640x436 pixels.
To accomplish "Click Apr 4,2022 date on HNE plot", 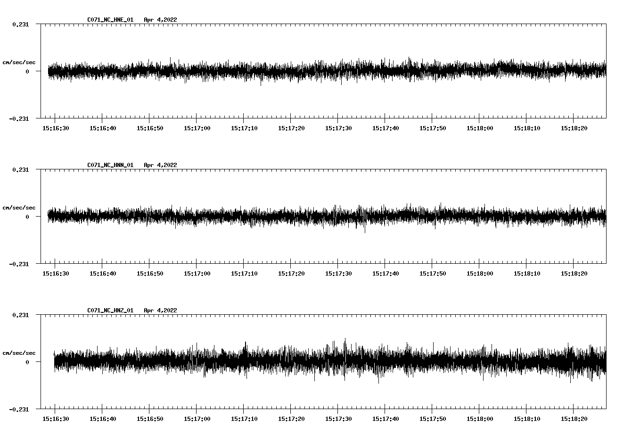I will pyautogui.click(x=161, y=20).
